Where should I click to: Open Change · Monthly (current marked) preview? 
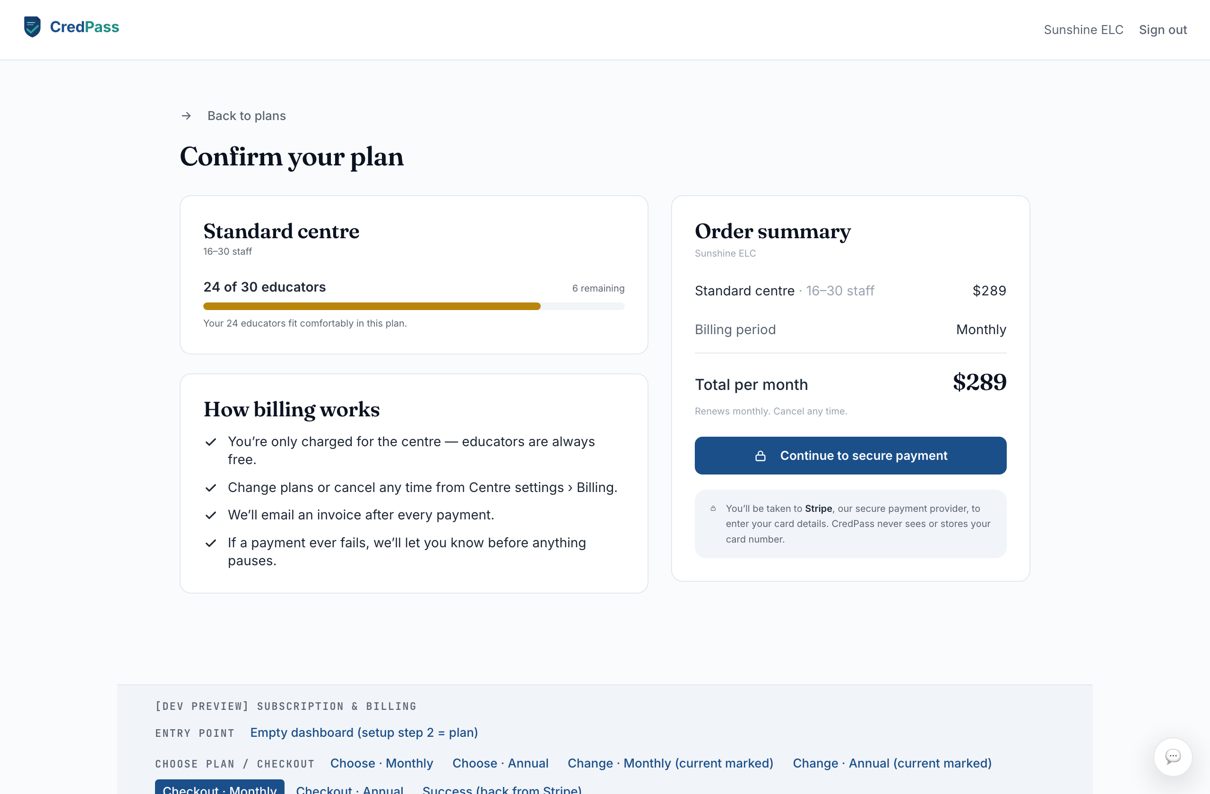(x=670, y=763)
